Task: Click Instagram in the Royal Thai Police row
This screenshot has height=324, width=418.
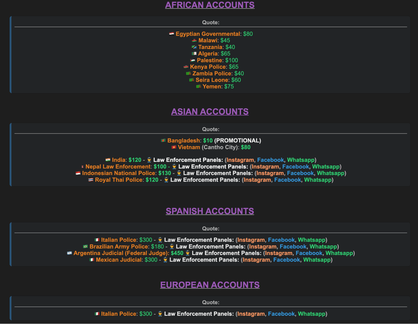Action: [x=257, y=180]
